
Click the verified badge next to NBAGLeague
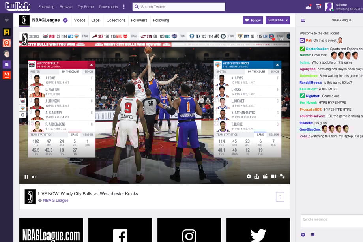click(x=65, y=20)
